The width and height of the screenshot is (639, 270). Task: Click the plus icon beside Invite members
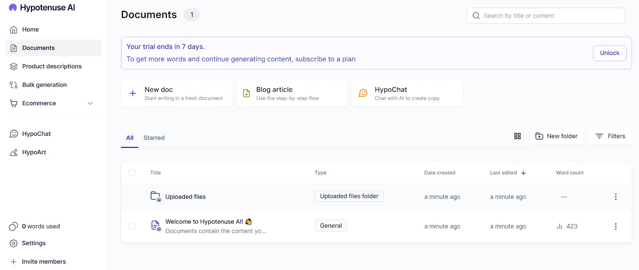[x=14, y=262]
